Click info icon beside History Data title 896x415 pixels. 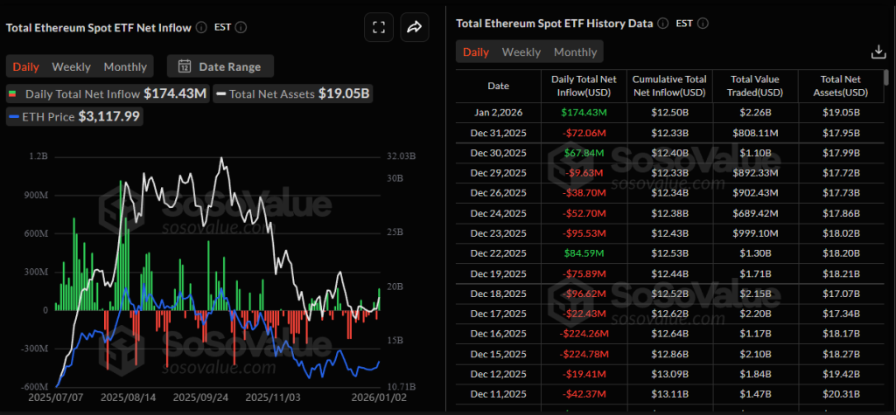coord(663,24)
